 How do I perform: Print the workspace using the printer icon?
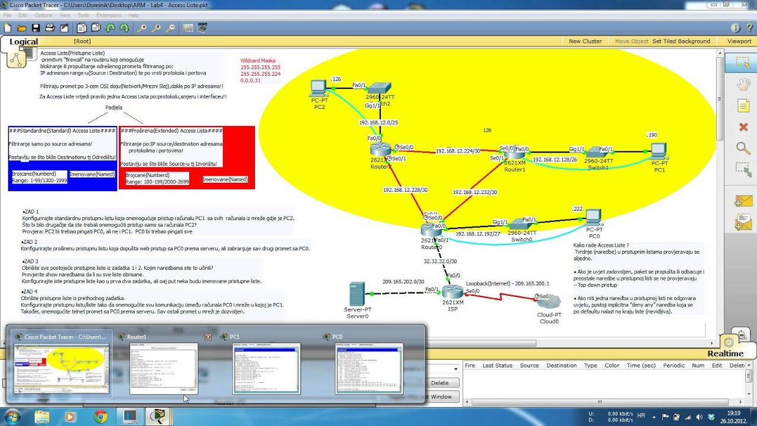(x=50, y=28)
